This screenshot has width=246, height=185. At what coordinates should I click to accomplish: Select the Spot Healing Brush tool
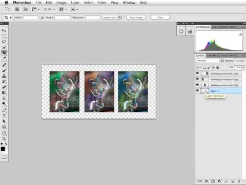click(x=4, y=65)
